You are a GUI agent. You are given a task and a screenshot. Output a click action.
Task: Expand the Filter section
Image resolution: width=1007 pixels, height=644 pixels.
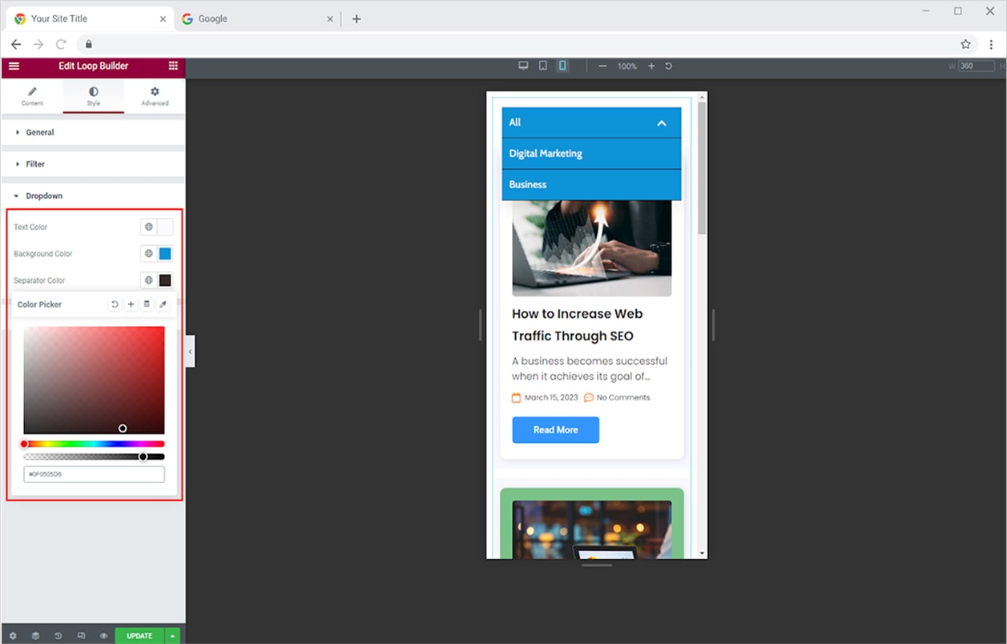35,164
